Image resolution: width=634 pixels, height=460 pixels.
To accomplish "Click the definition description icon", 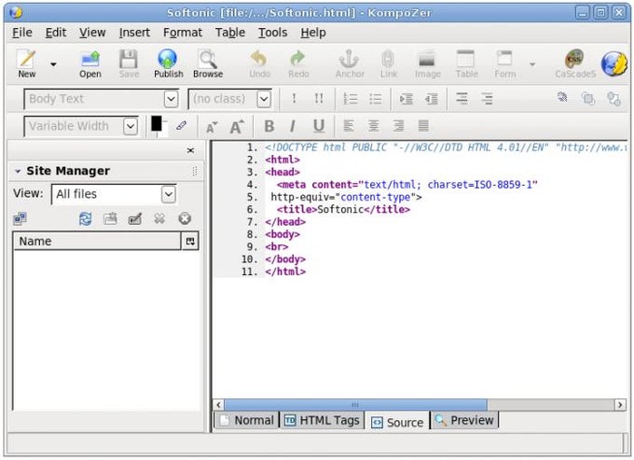I will [487, 98].
